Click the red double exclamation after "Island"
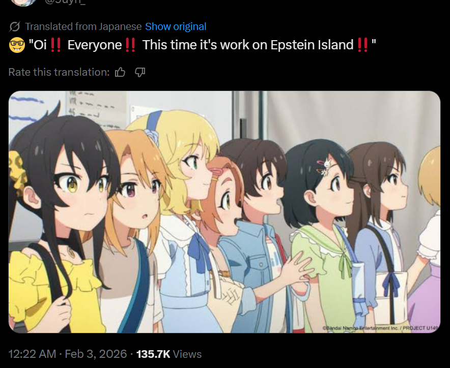This screenshot has width=450, height=368. coord(363,45)
